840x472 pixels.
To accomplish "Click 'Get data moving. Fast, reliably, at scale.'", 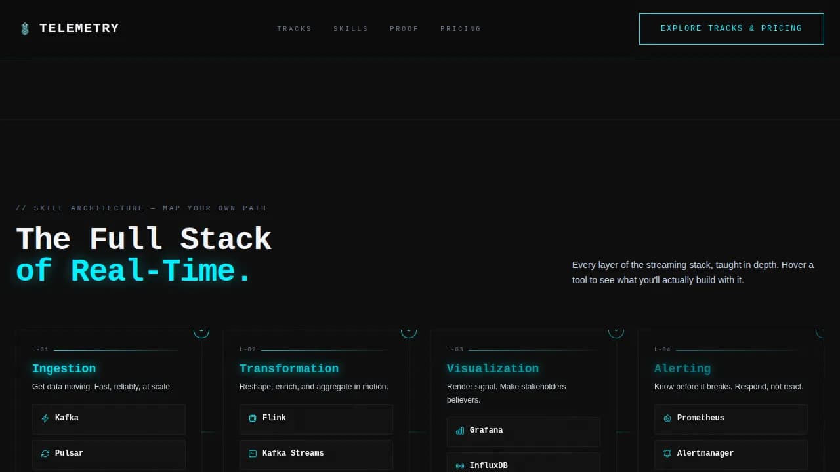I will (x=102, y=387).
